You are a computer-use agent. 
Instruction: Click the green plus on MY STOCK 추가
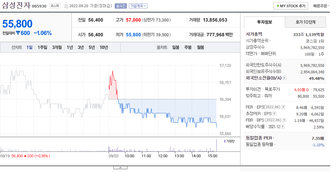coord(278,6)
